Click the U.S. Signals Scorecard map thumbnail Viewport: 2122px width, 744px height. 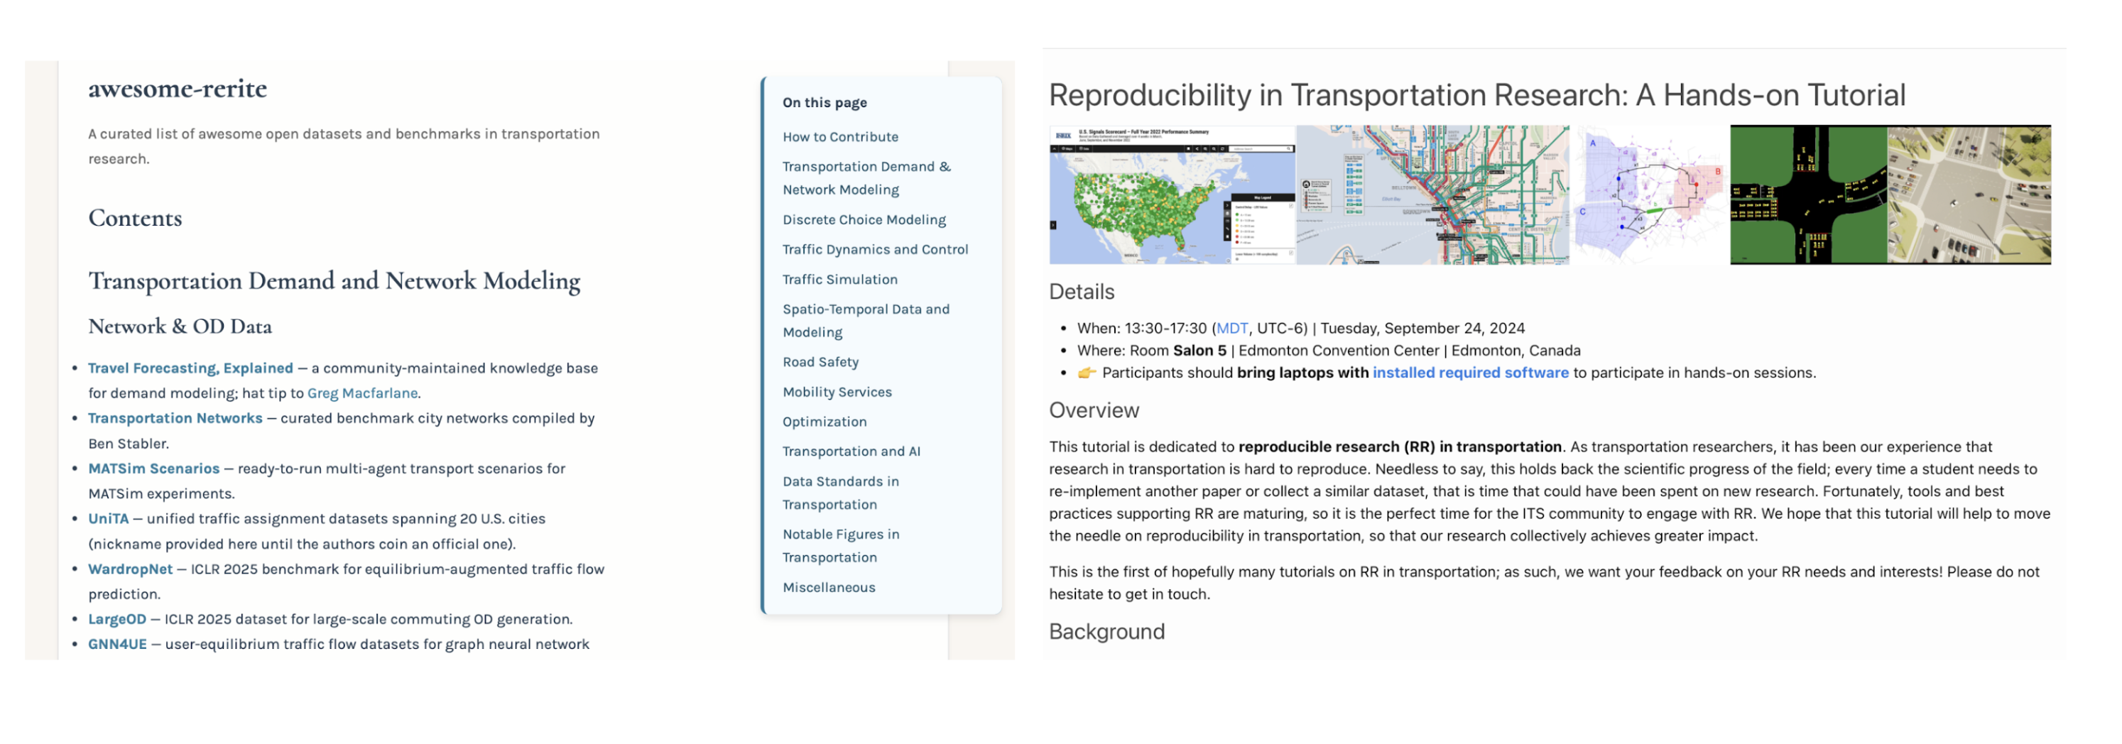pos(1171,195)
